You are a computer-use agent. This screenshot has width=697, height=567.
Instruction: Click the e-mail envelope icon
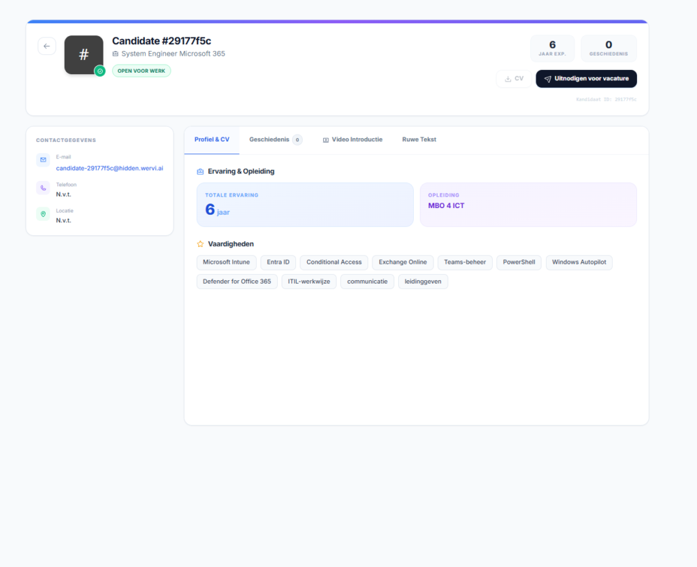click(x=43, y=160)
